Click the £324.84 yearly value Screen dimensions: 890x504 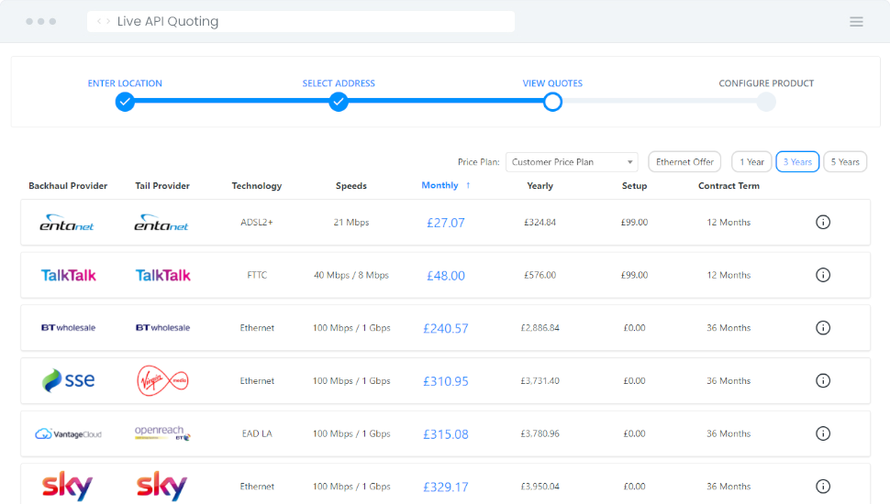click(x=540, y=223)
